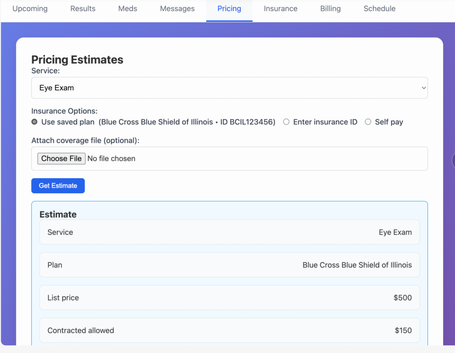Image resolution: width=455 pixels, height=353 pixels.
Task: Go to the Schedule tab
Action: (x=379, y=9)
